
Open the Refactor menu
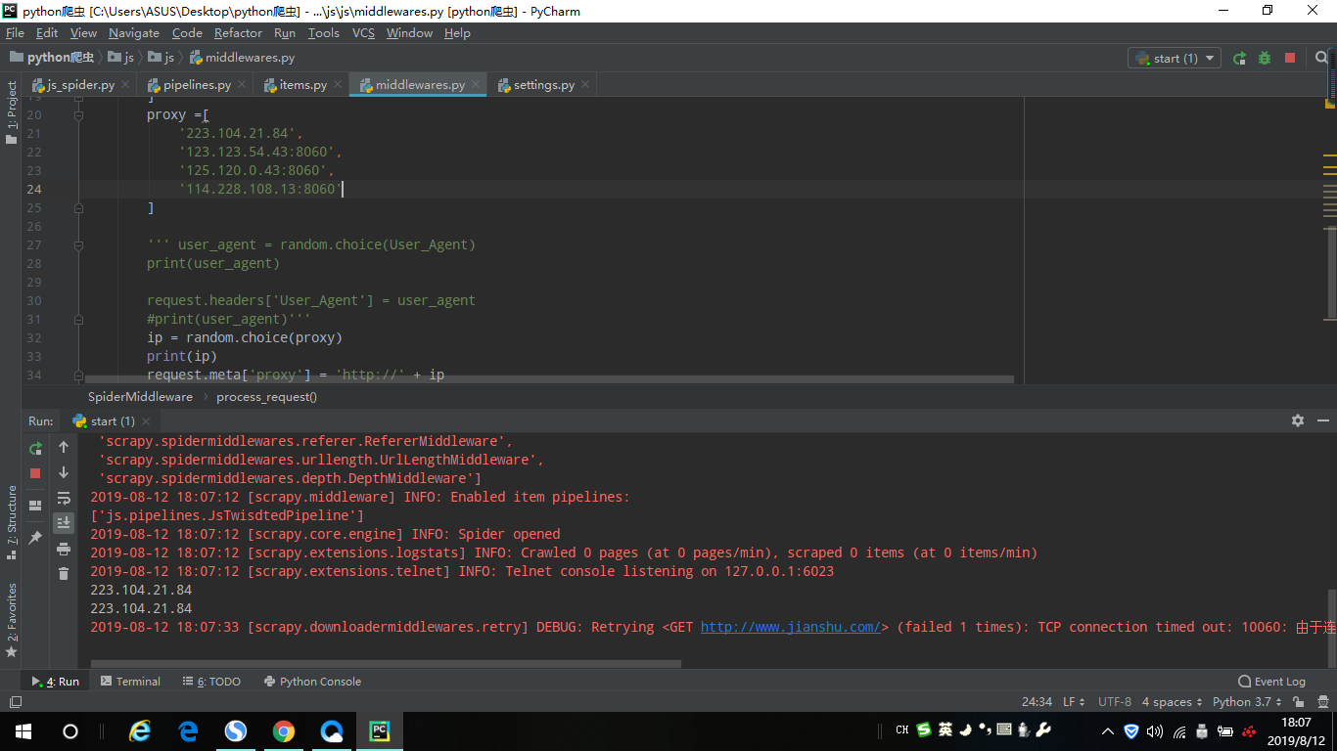(238, 32)
